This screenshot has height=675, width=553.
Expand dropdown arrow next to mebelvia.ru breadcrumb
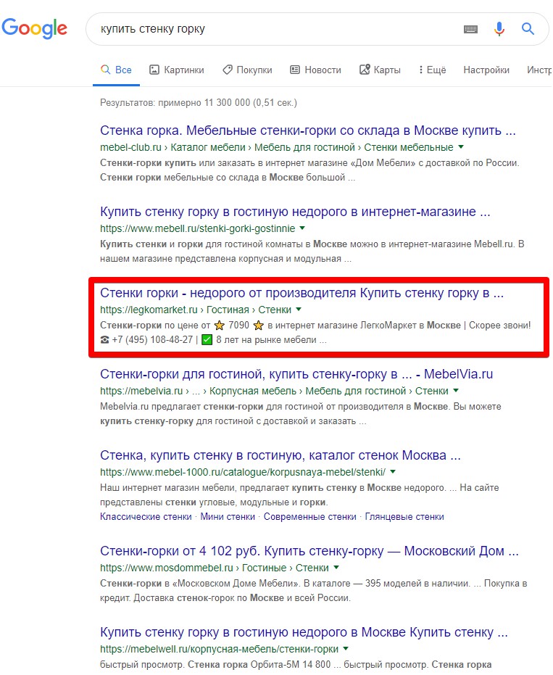coord(456,391)
